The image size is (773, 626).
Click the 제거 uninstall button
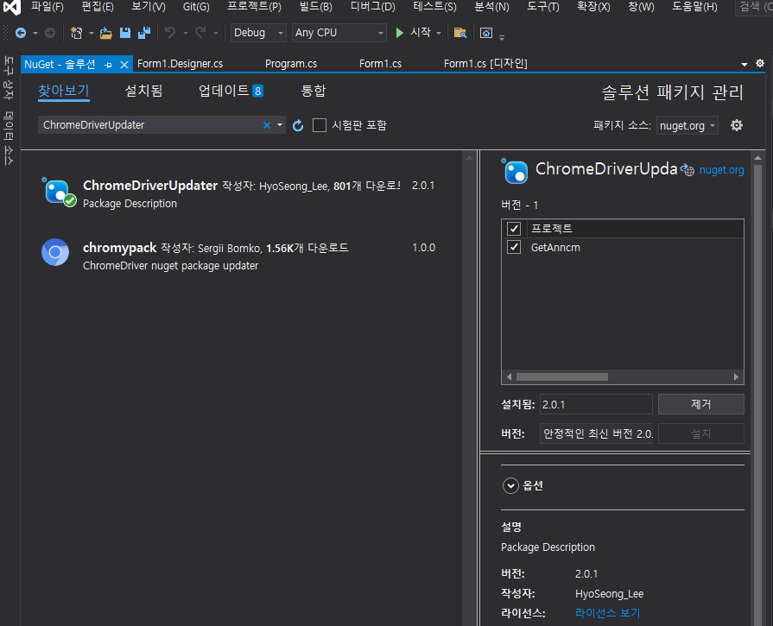tap(701, 404)
